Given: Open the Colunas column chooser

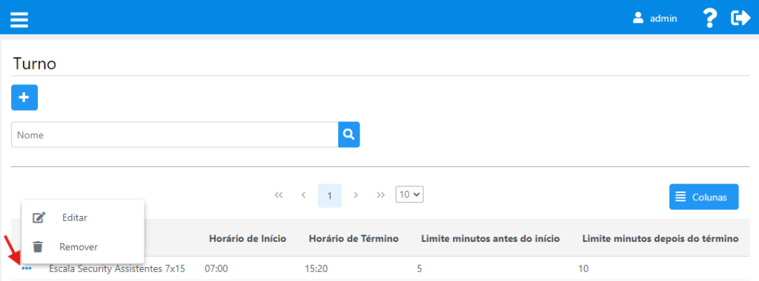Looking at the screenshot, I should point(704,197).
